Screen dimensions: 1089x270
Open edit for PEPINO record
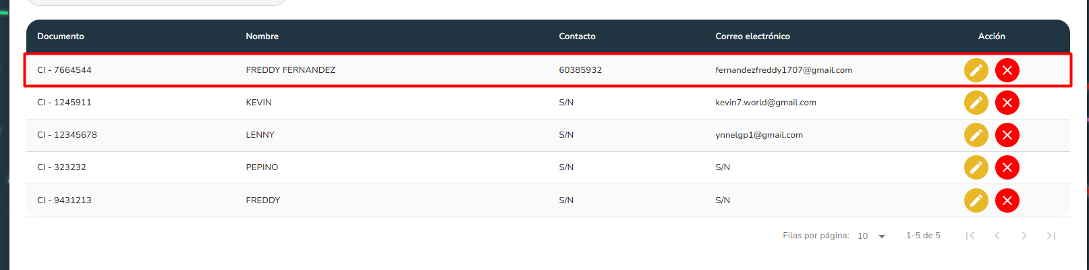(x=976, y=167)
